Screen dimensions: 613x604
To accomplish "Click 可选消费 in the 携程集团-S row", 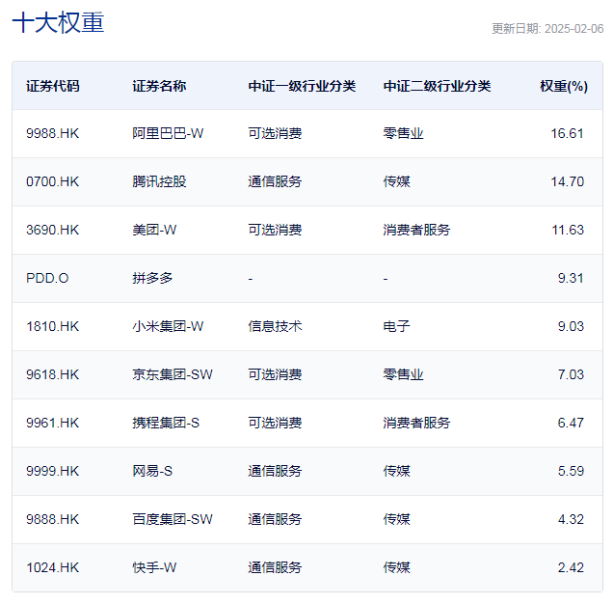I will [x=275, y=423].
